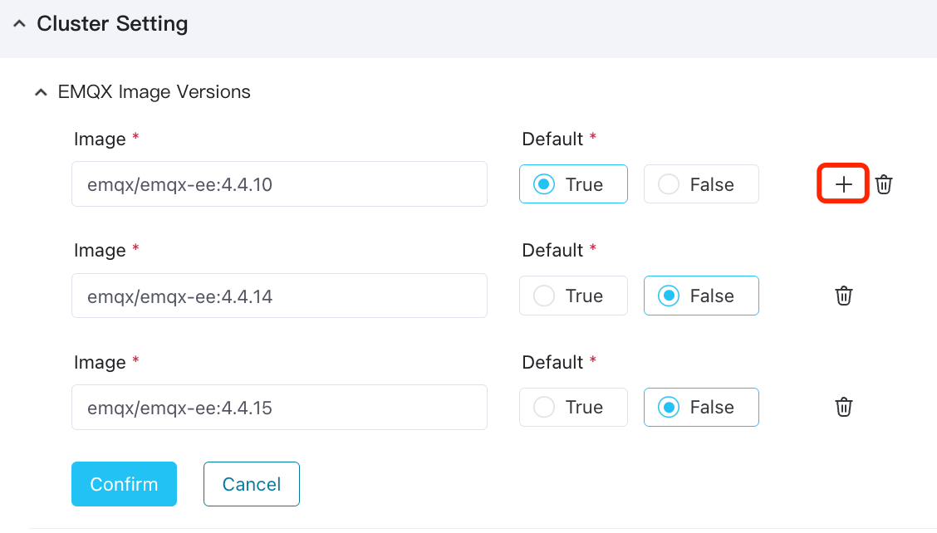Screen dimensions: 937x533
Task: Click the plus icon to add image version
Action: point(843,184)
